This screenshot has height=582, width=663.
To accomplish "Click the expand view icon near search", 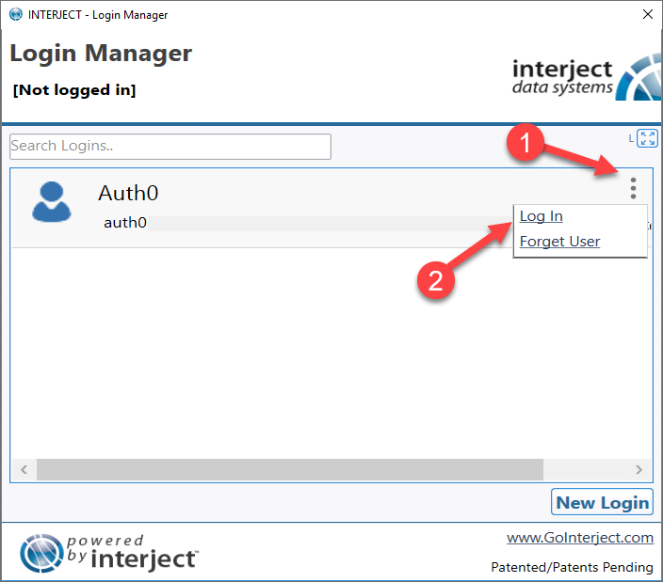I will 647,138.
